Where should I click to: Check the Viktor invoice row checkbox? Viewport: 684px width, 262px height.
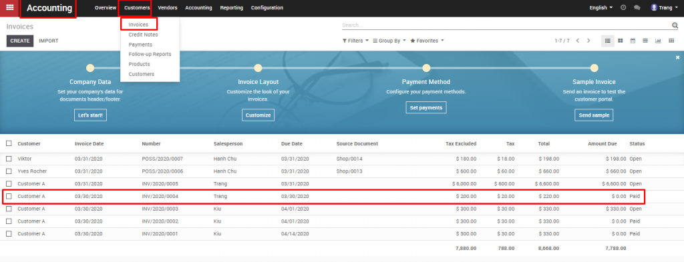pyautogui.click(x=9, y=159)
